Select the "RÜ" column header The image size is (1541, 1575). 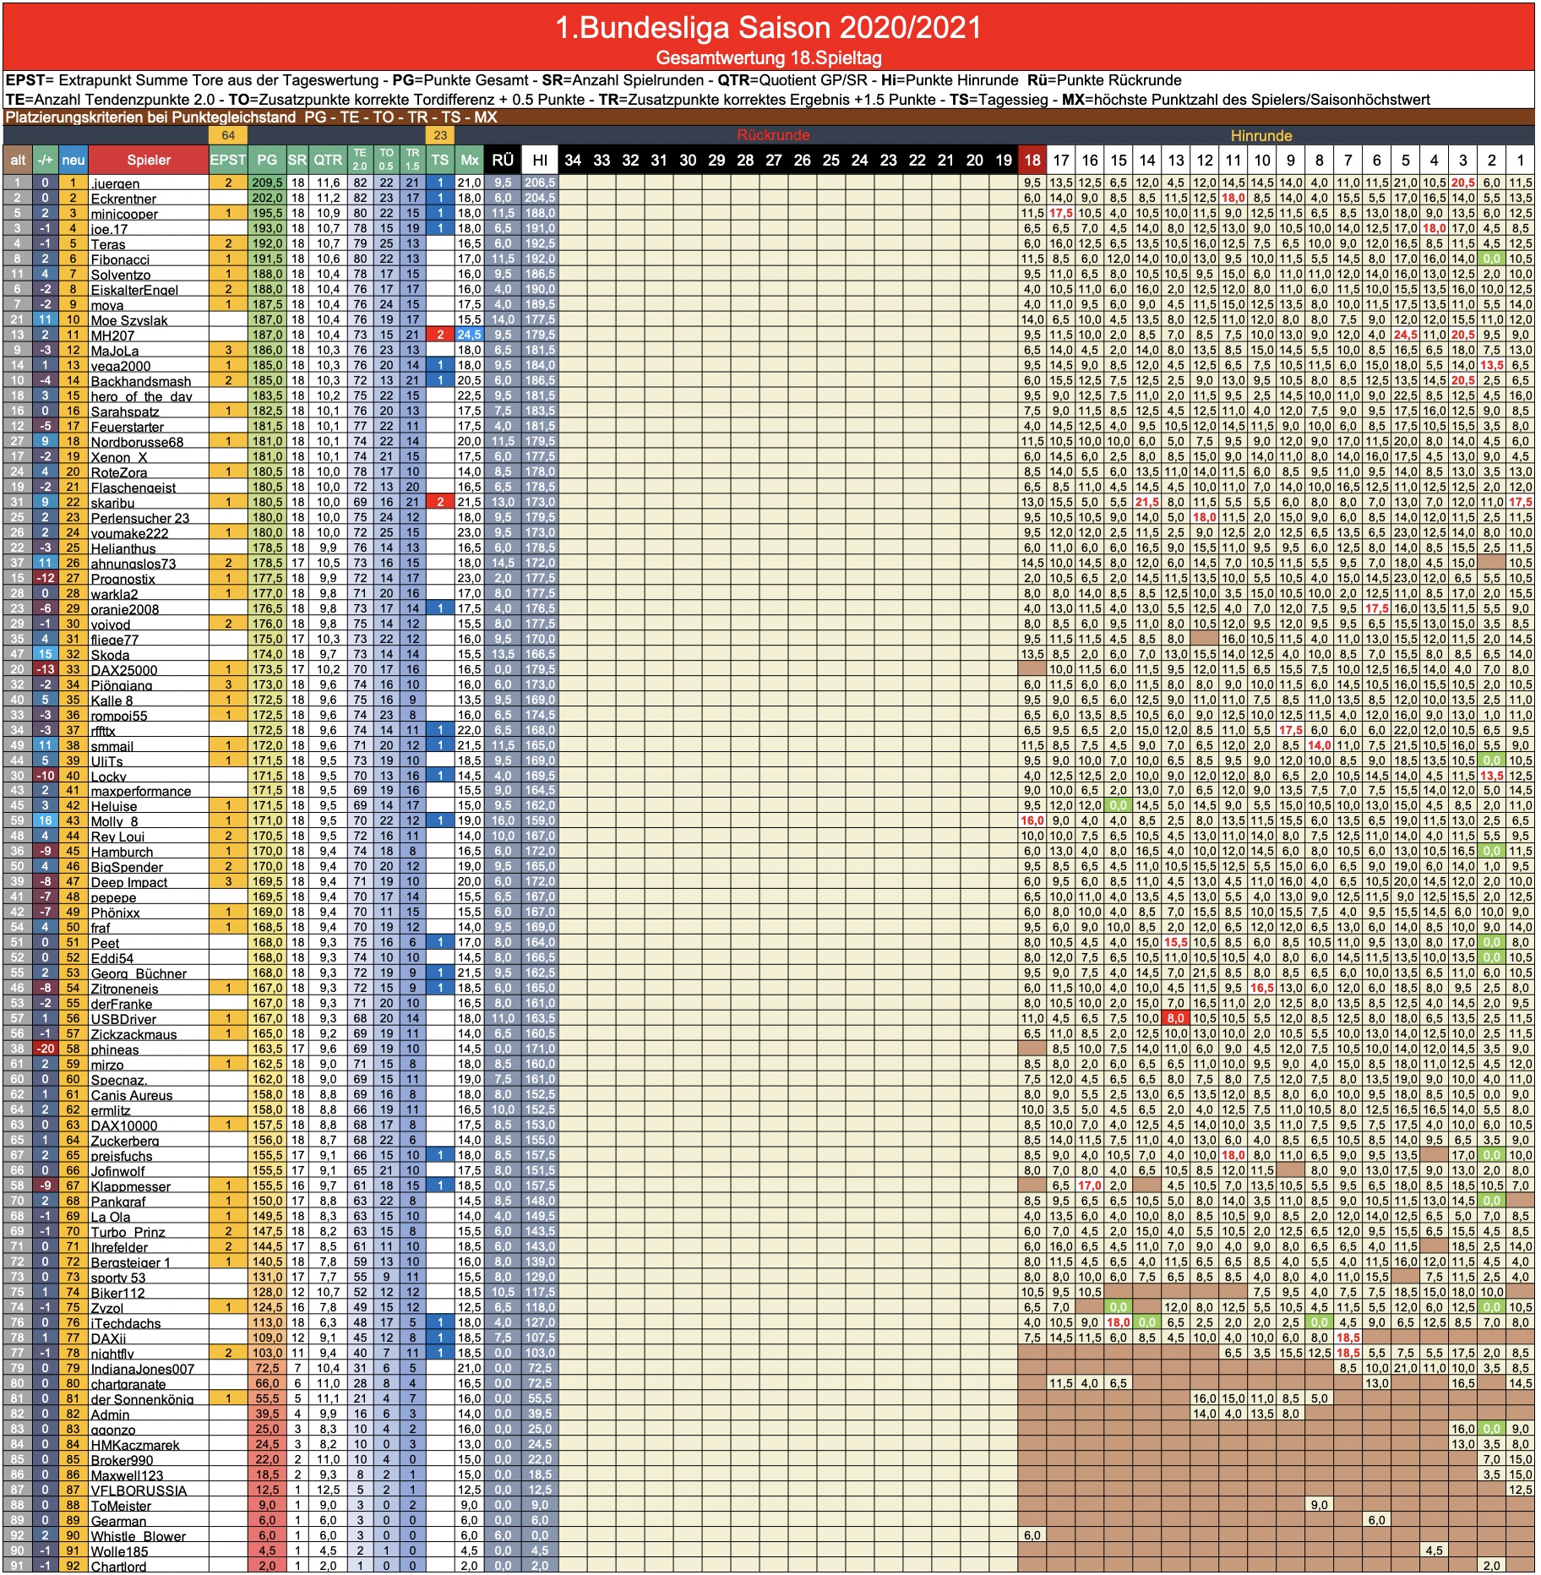[503, 160]
